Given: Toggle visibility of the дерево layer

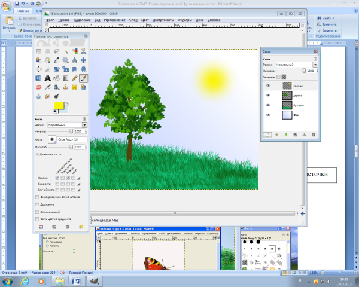Looking at the screenshot, I should click(x=268, y=94).
